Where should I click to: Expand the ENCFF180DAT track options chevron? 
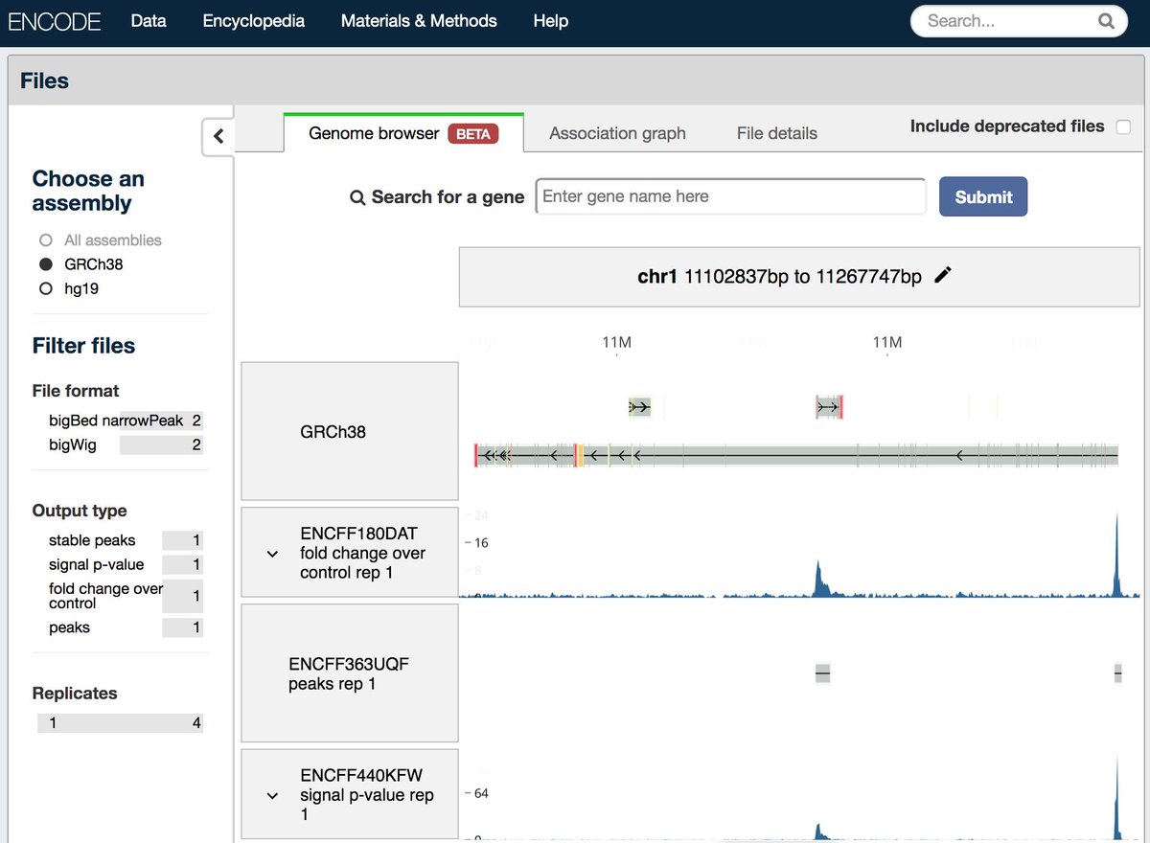(272, 554)
